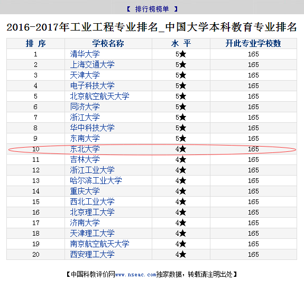Viewport: 304px width, 290px height.
Task: Open the 西安理工大学 link at rank 20
Action: coord(92,255)
